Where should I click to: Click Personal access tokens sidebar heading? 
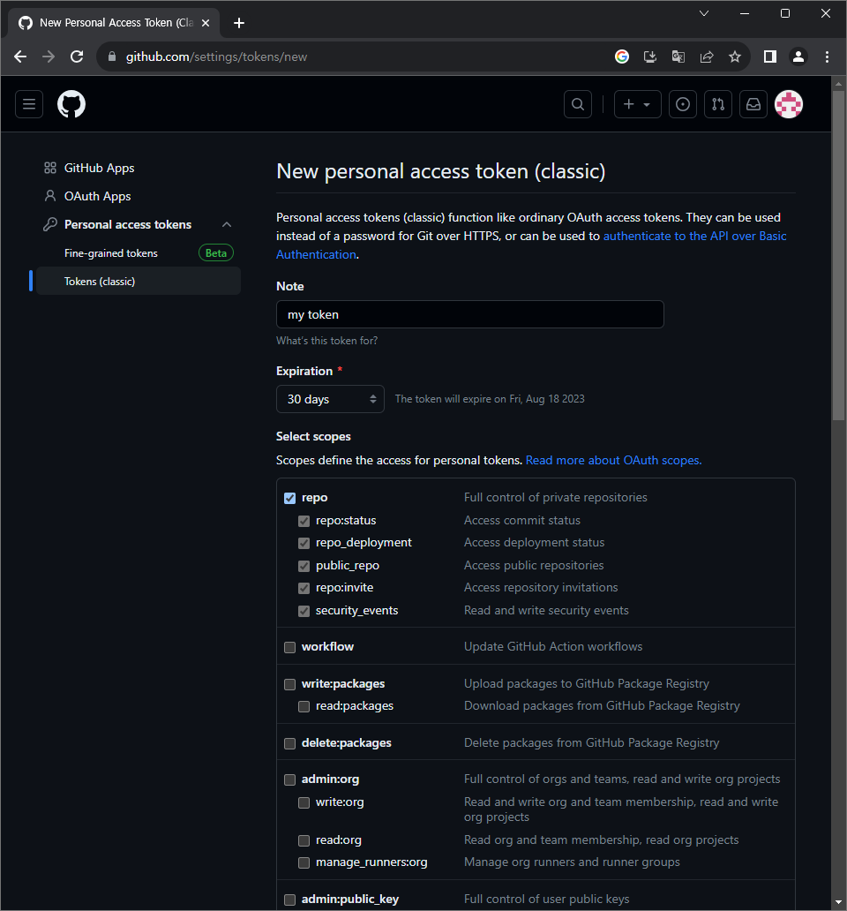128,225
